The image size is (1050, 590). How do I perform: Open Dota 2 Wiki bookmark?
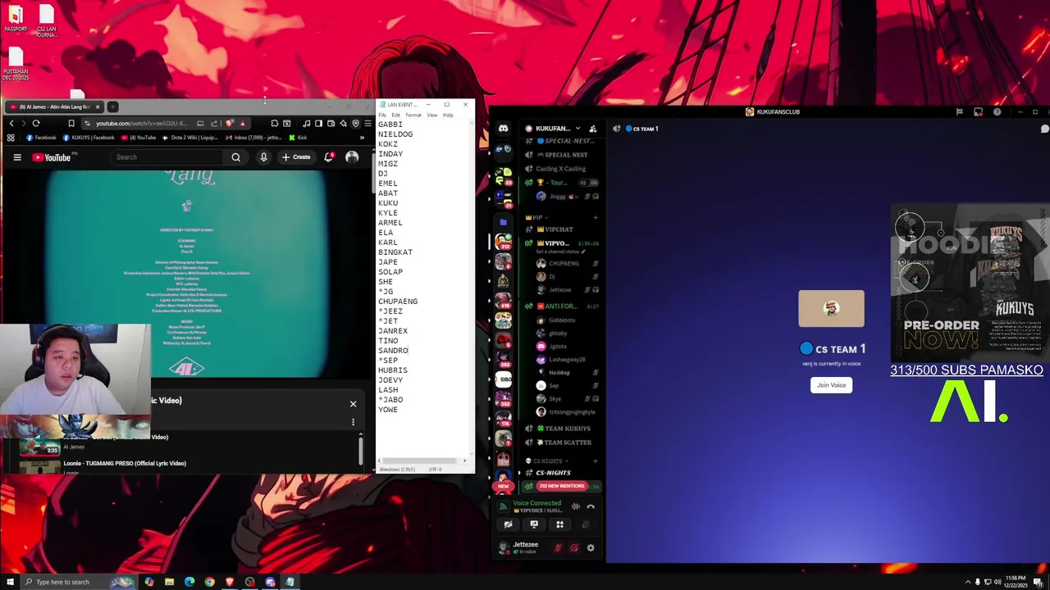point(190,138)
